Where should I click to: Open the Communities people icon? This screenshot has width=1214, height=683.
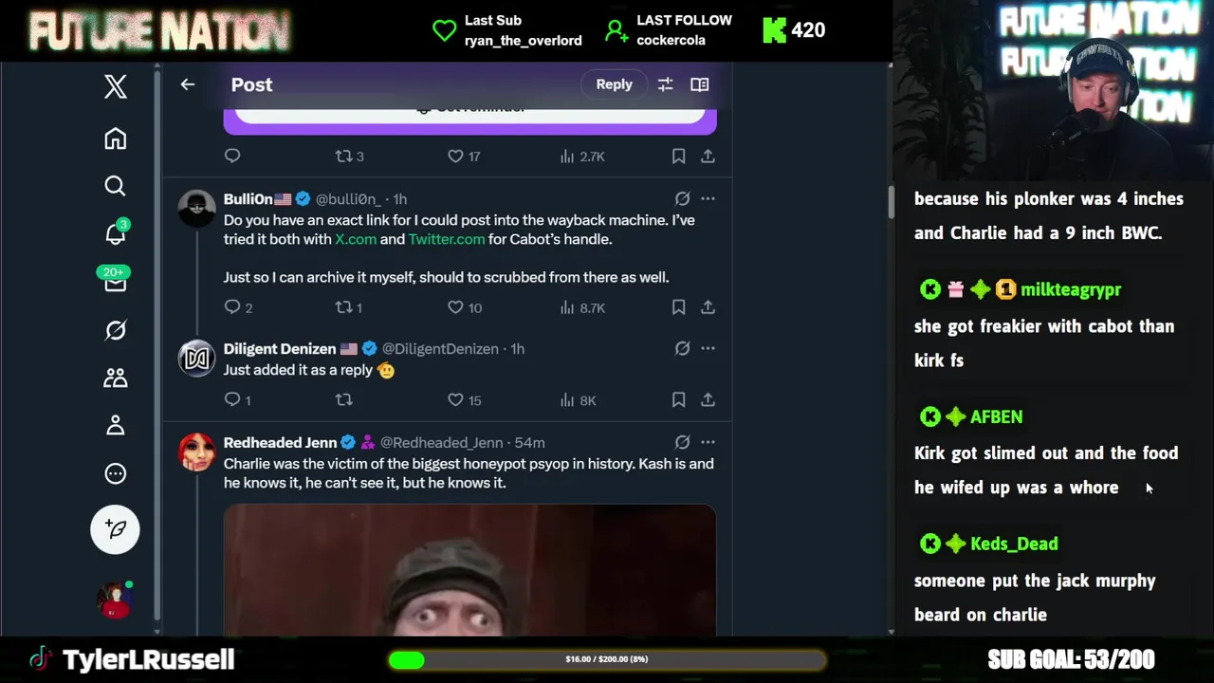[x=115, y=378]
